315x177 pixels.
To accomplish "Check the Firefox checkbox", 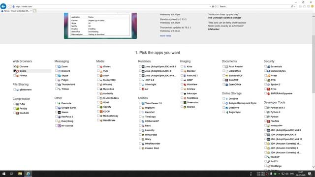I will click(14, 75).
